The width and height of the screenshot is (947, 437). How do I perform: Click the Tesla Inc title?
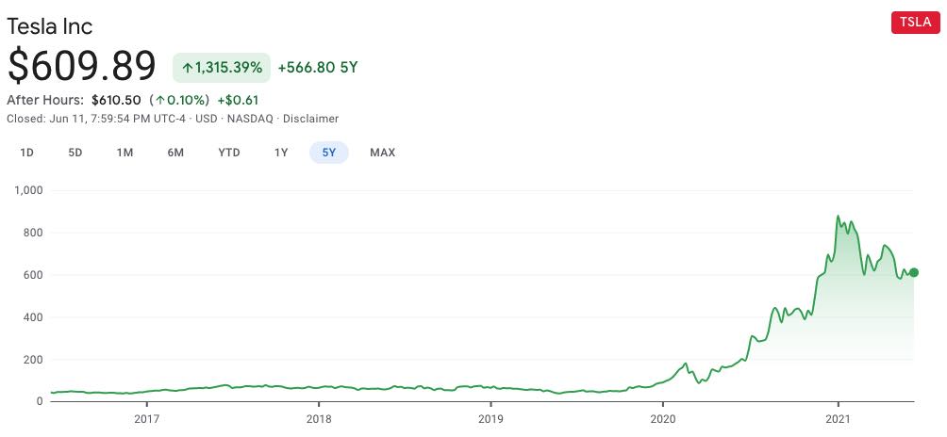coord(50,25)
